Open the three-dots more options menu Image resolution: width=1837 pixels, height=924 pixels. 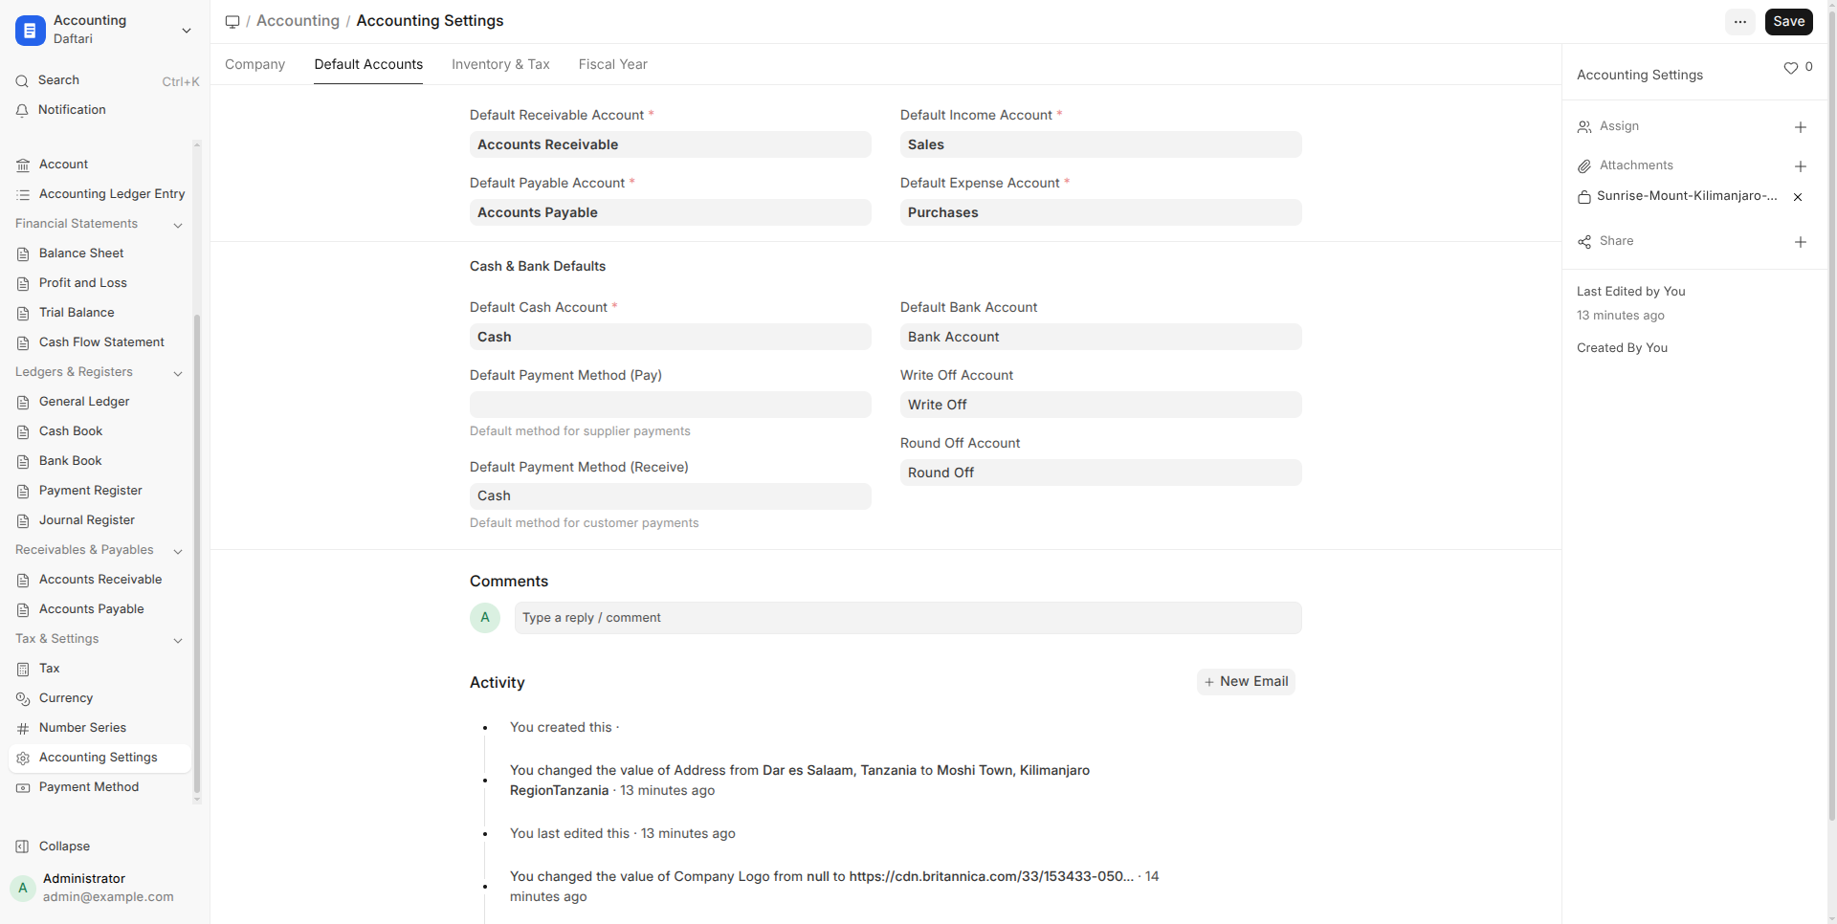[x=1740, y=22]
